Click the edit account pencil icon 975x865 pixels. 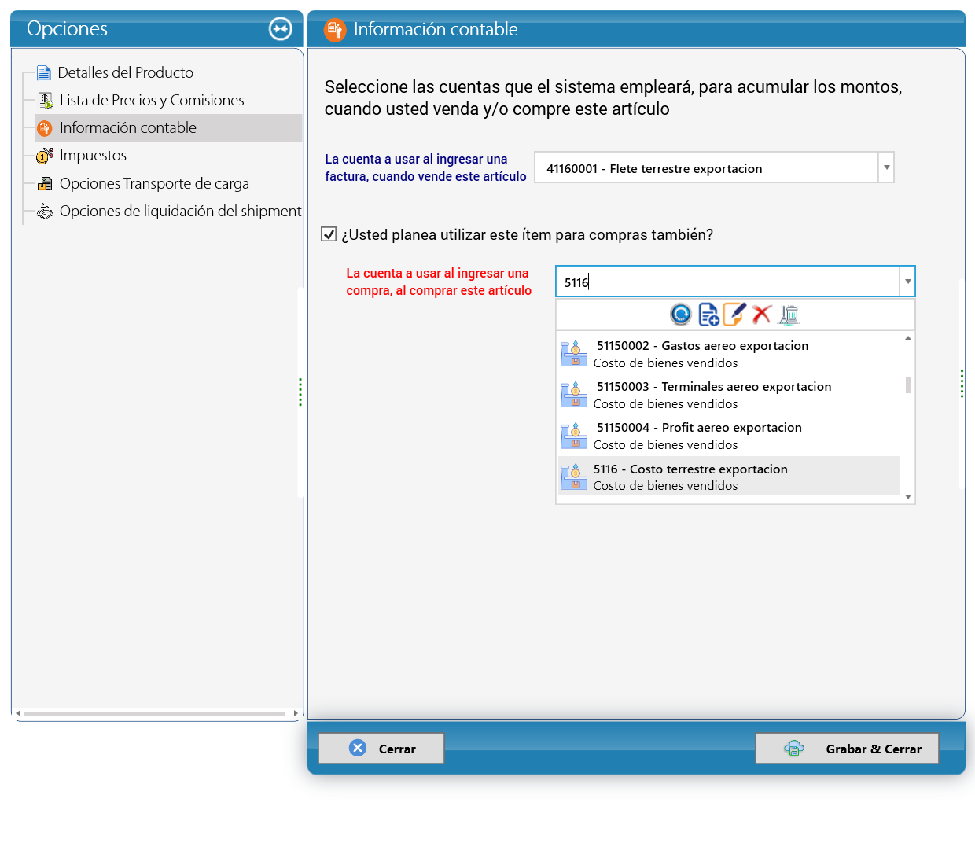734,315
